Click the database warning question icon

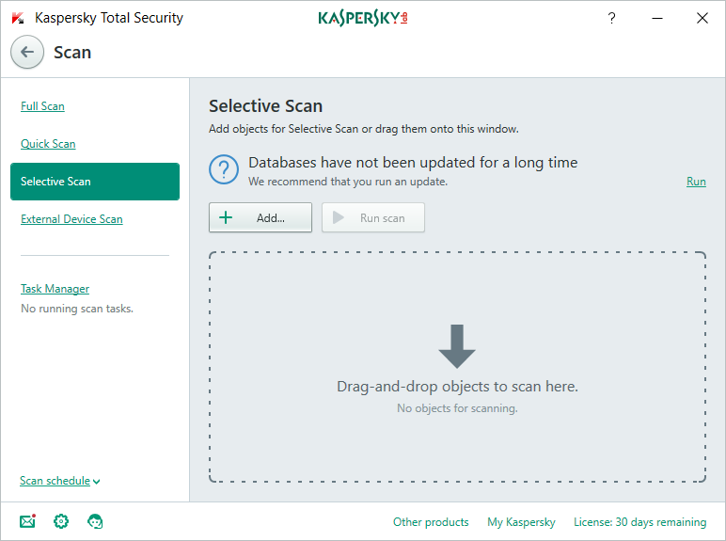pos(224,170)
